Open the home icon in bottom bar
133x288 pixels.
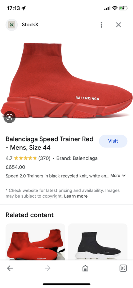coord(85,268)
